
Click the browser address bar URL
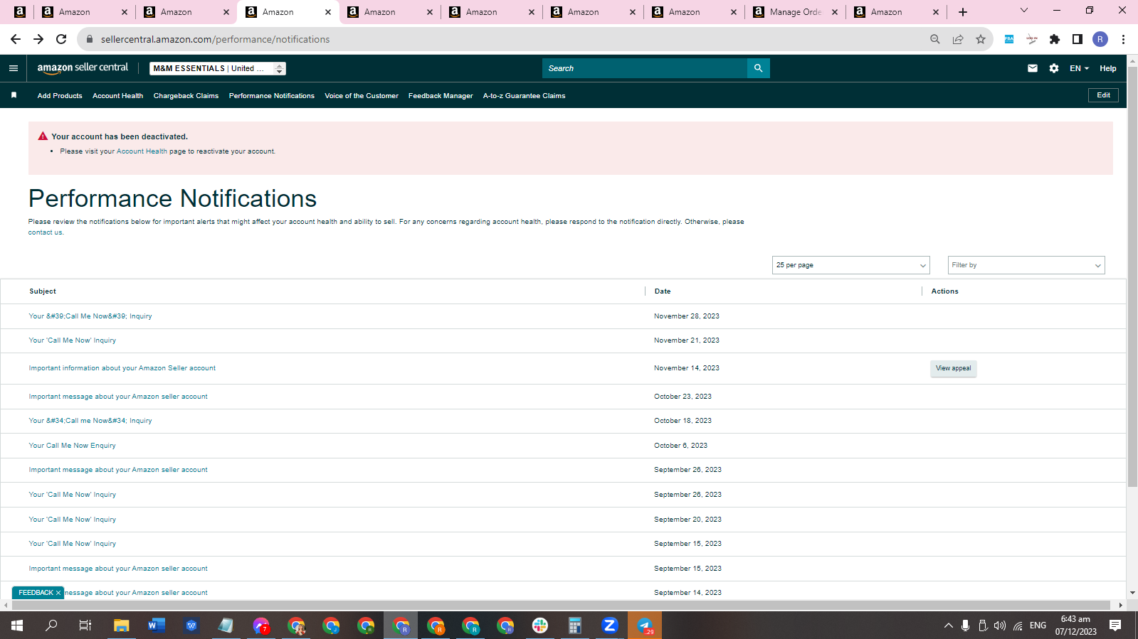pyautogui.click(x=215, y=39)
